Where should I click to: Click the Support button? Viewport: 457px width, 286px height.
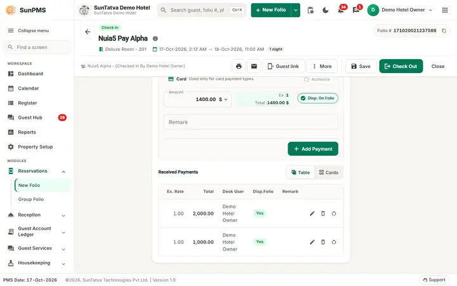coord(434,280)
